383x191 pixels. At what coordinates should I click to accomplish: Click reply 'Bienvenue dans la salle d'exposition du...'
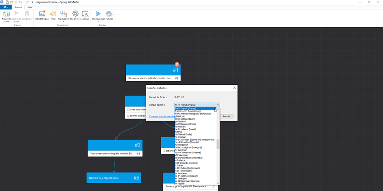coord(150,78)
